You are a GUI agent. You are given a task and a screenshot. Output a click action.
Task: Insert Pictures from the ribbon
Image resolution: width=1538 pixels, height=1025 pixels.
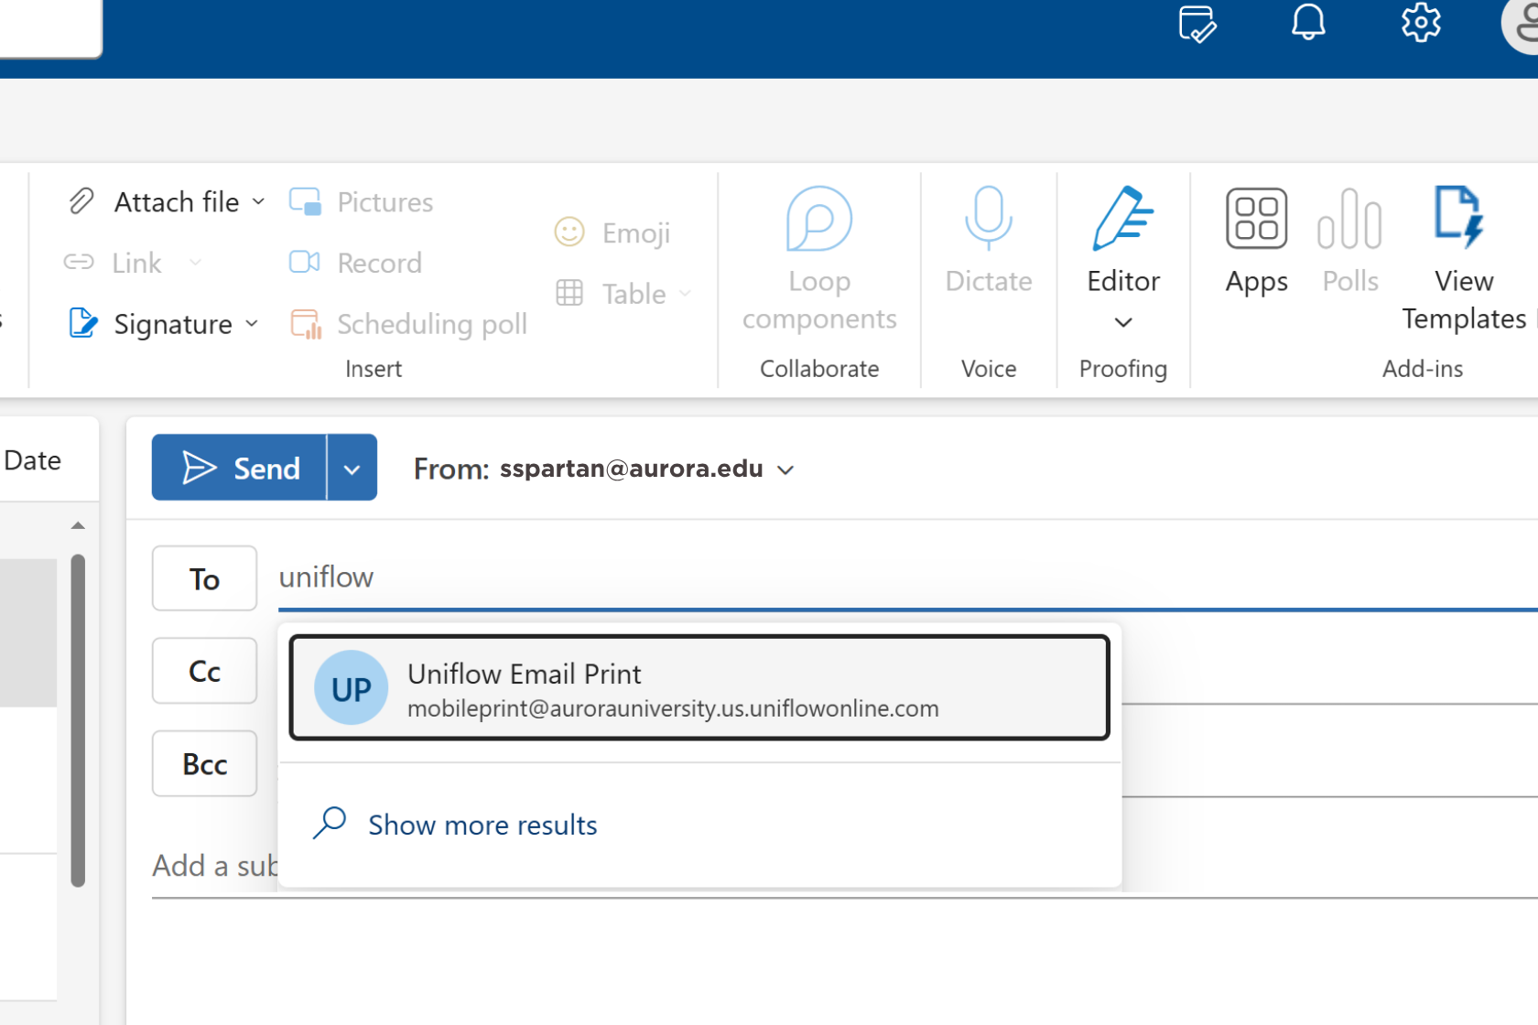(361, 201)
